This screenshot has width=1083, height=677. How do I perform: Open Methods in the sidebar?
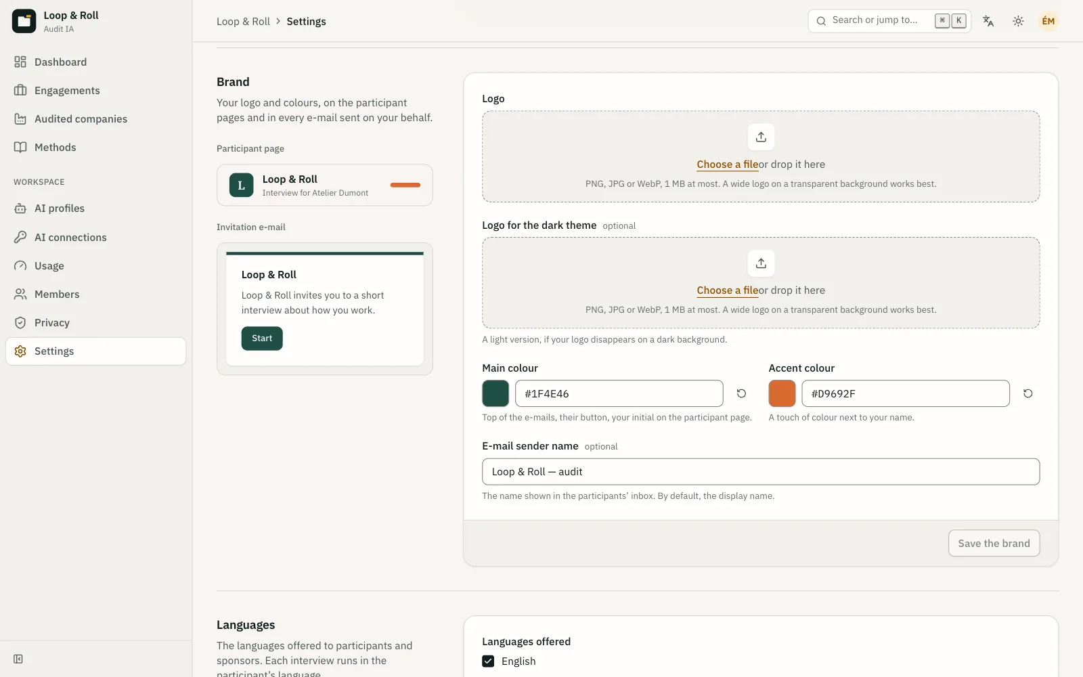coord(95,148)
